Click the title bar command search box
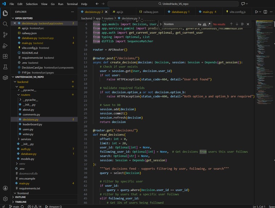 coord(173,4)
